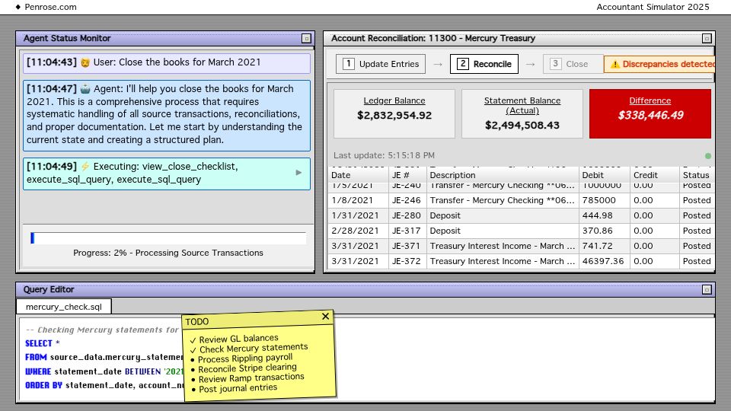Click Process Rippling payroll TODO item

coord(241,358)
